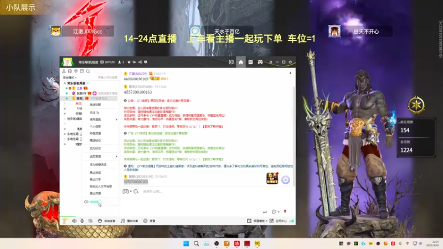The height and width of the screenshot is (249, 443).
Task: Choose 禁止打字 in the context menu
Action: (x=95, y=179)
